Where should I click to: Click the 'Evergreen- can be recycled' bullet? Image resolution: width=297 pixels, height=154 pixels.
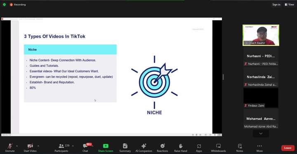click(71, 77)
